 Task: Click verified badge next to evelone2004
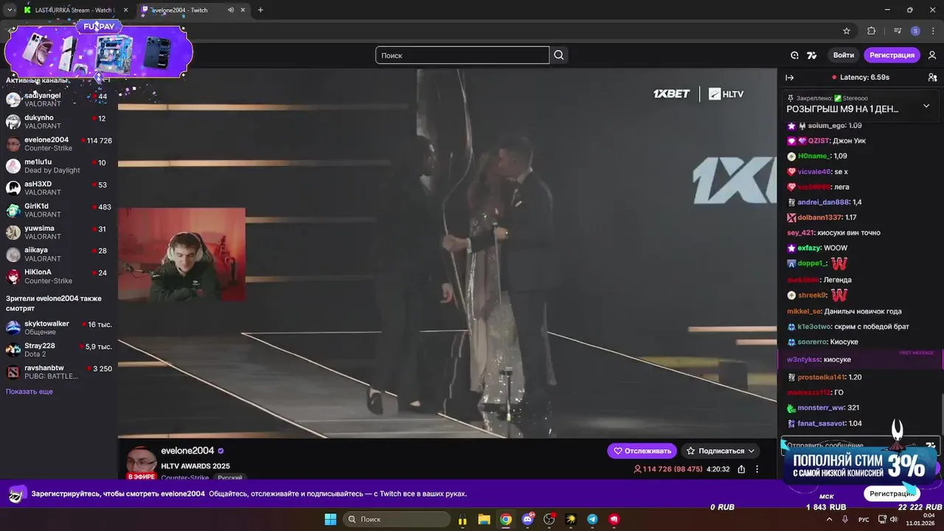(221, 451)
